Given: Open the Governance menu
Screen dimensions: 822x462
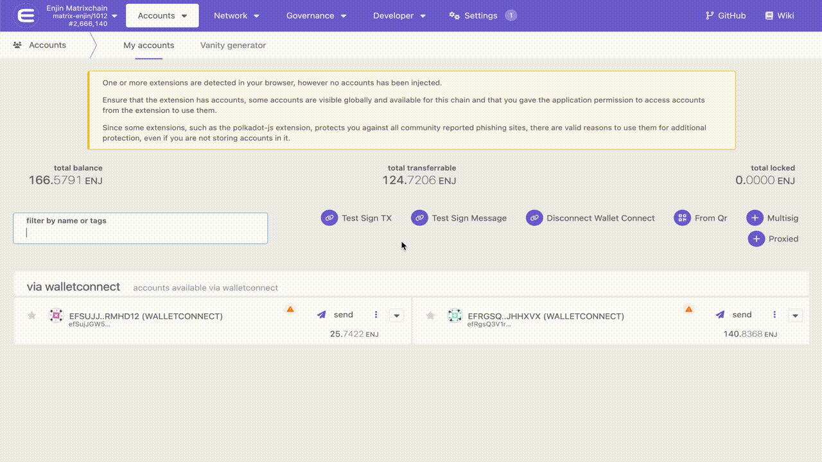Looking at the screenshot, I should (317, 15).
